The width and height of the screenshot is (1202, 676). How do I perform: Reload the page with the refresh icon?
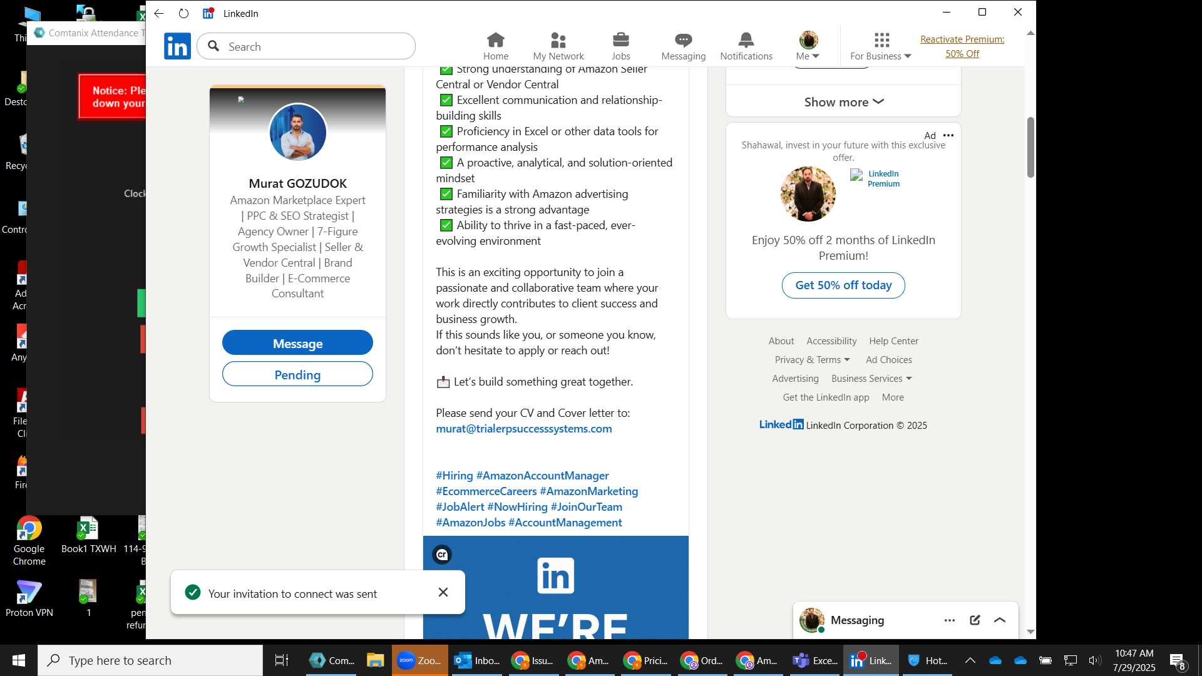(x=183, y=13)
